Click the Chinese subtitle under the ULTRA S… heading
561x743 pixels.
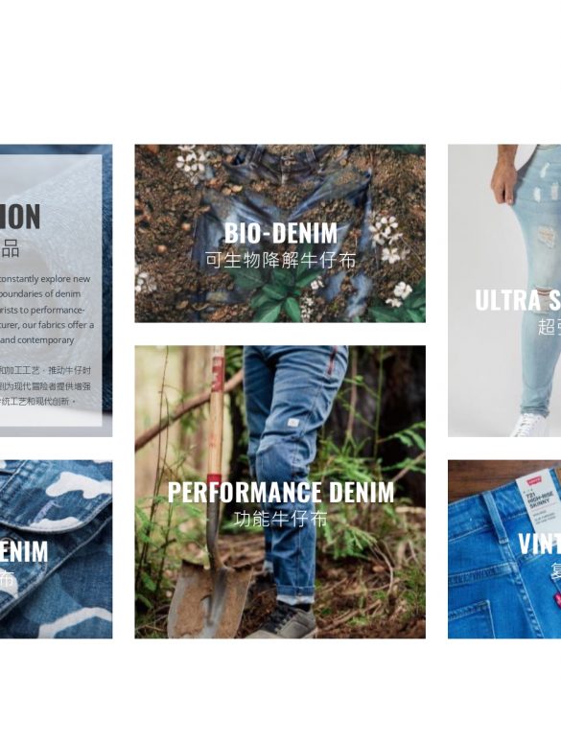pos(549,327)
